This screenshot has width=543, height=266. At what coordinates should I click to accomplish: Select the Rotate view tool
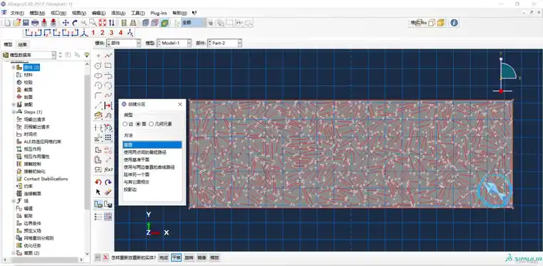pos(74,23)
